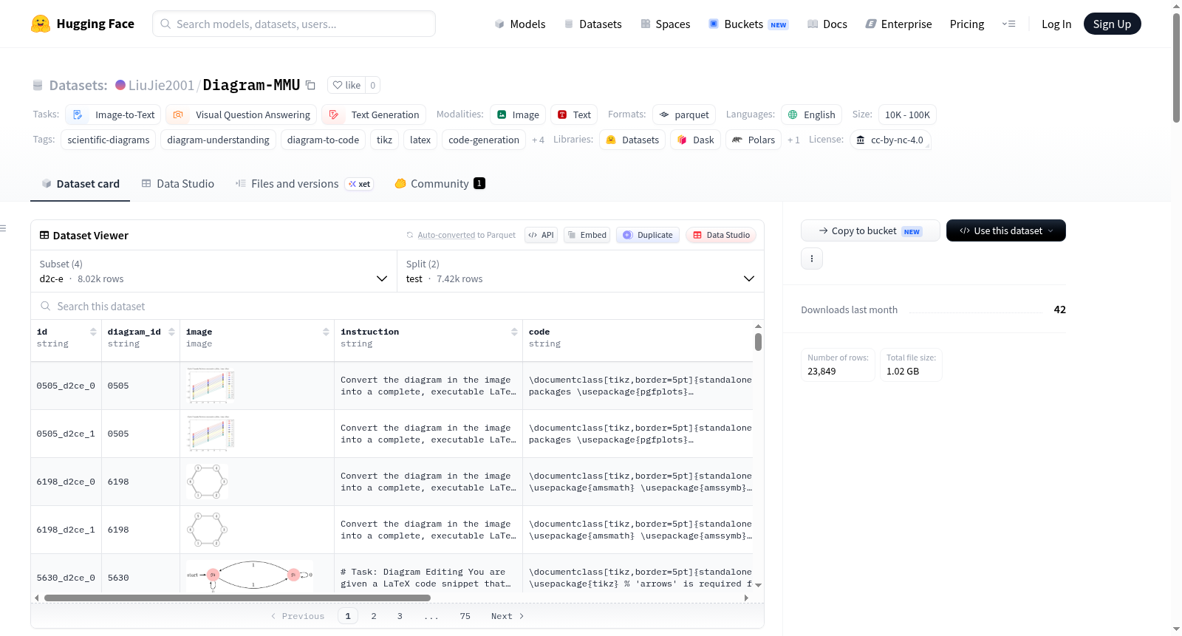Viewport: 1182px width, 636px height.
Task: Click the Image-to-Text task tag
Action: pos(113,114)
